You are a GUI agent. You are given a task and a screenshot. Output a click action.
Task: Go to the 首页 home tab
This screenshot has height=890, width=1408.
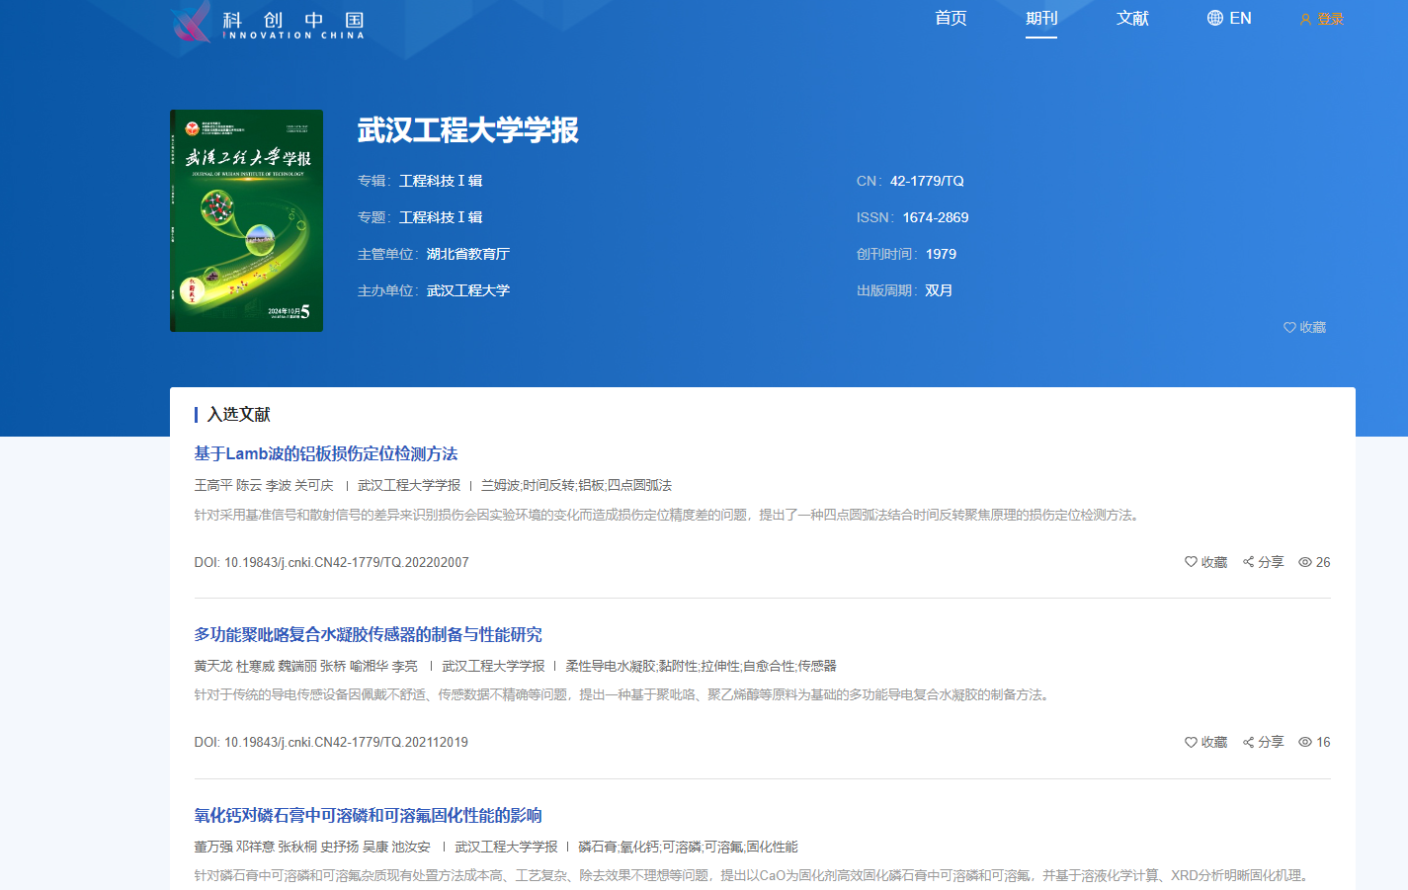[x=951, y=18]
